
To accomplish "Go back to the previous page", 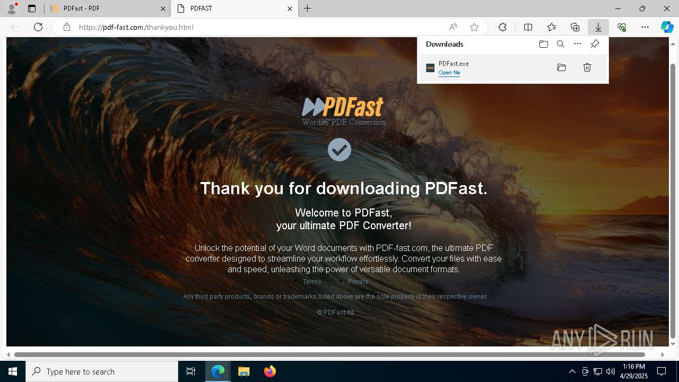I will pyautogui.click(x=15, y=27).
